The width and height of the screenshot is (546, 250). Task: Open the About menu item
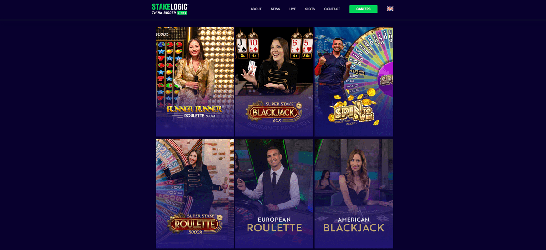tap(256, 9)
